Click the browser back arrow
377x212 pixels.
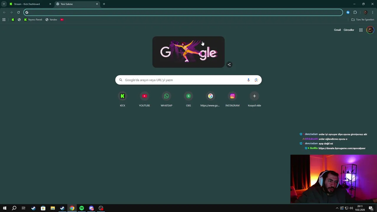4,12
